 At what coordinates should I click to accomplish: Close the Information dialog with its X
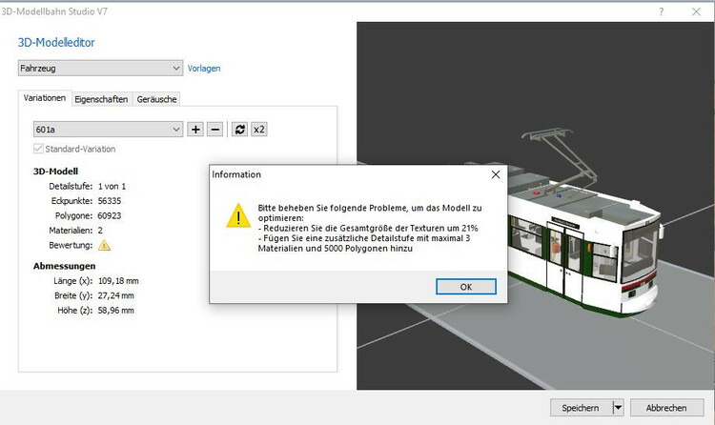[x=496, y=174]
